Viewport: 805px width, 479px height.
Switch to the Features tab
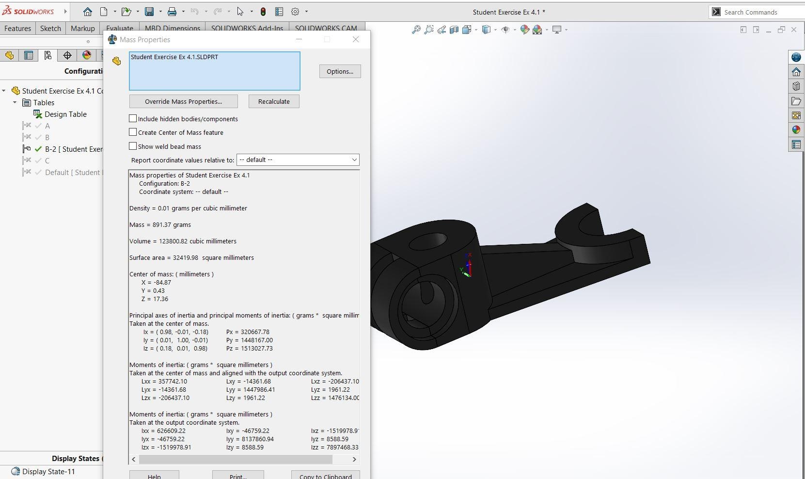(17, 29)
